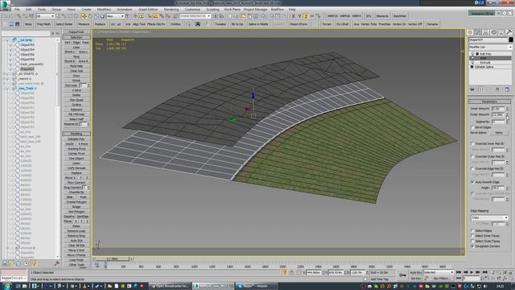
Task: Click the Pin Stack icon
Action: [x=472, y=89]
